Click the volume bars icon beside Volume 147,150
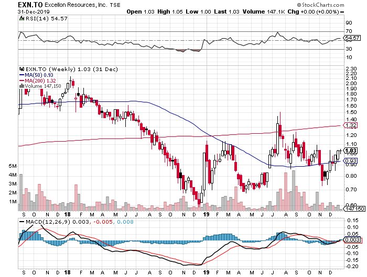 pyautogui.click(x=21, y=86)
